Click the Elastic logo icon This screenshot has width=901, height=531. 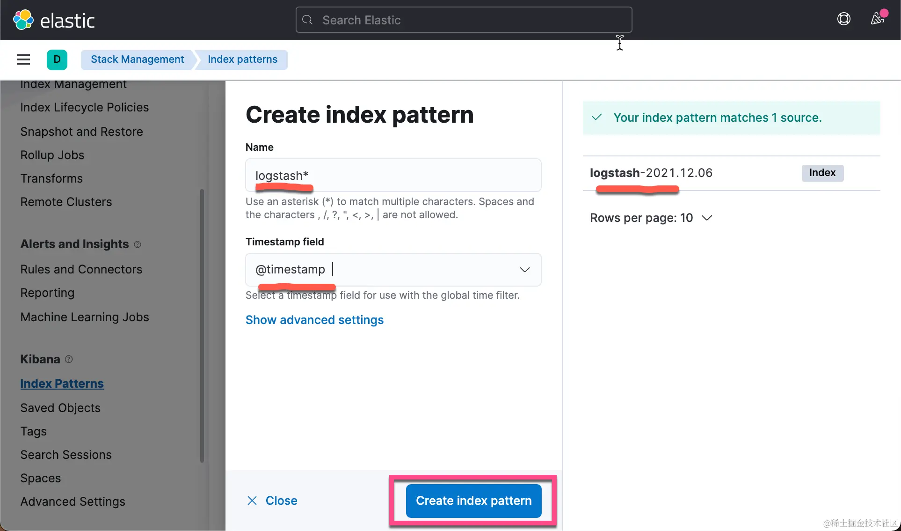23,20
